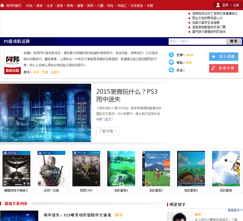Open 霸气妹子最爱的网页游戏 link
The height and width of the screenshot is (221, 243).
(x=209, y=32)
